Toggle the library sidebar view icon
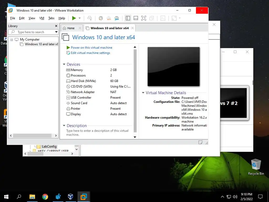 pyautogui.click(x=128, y=18)
